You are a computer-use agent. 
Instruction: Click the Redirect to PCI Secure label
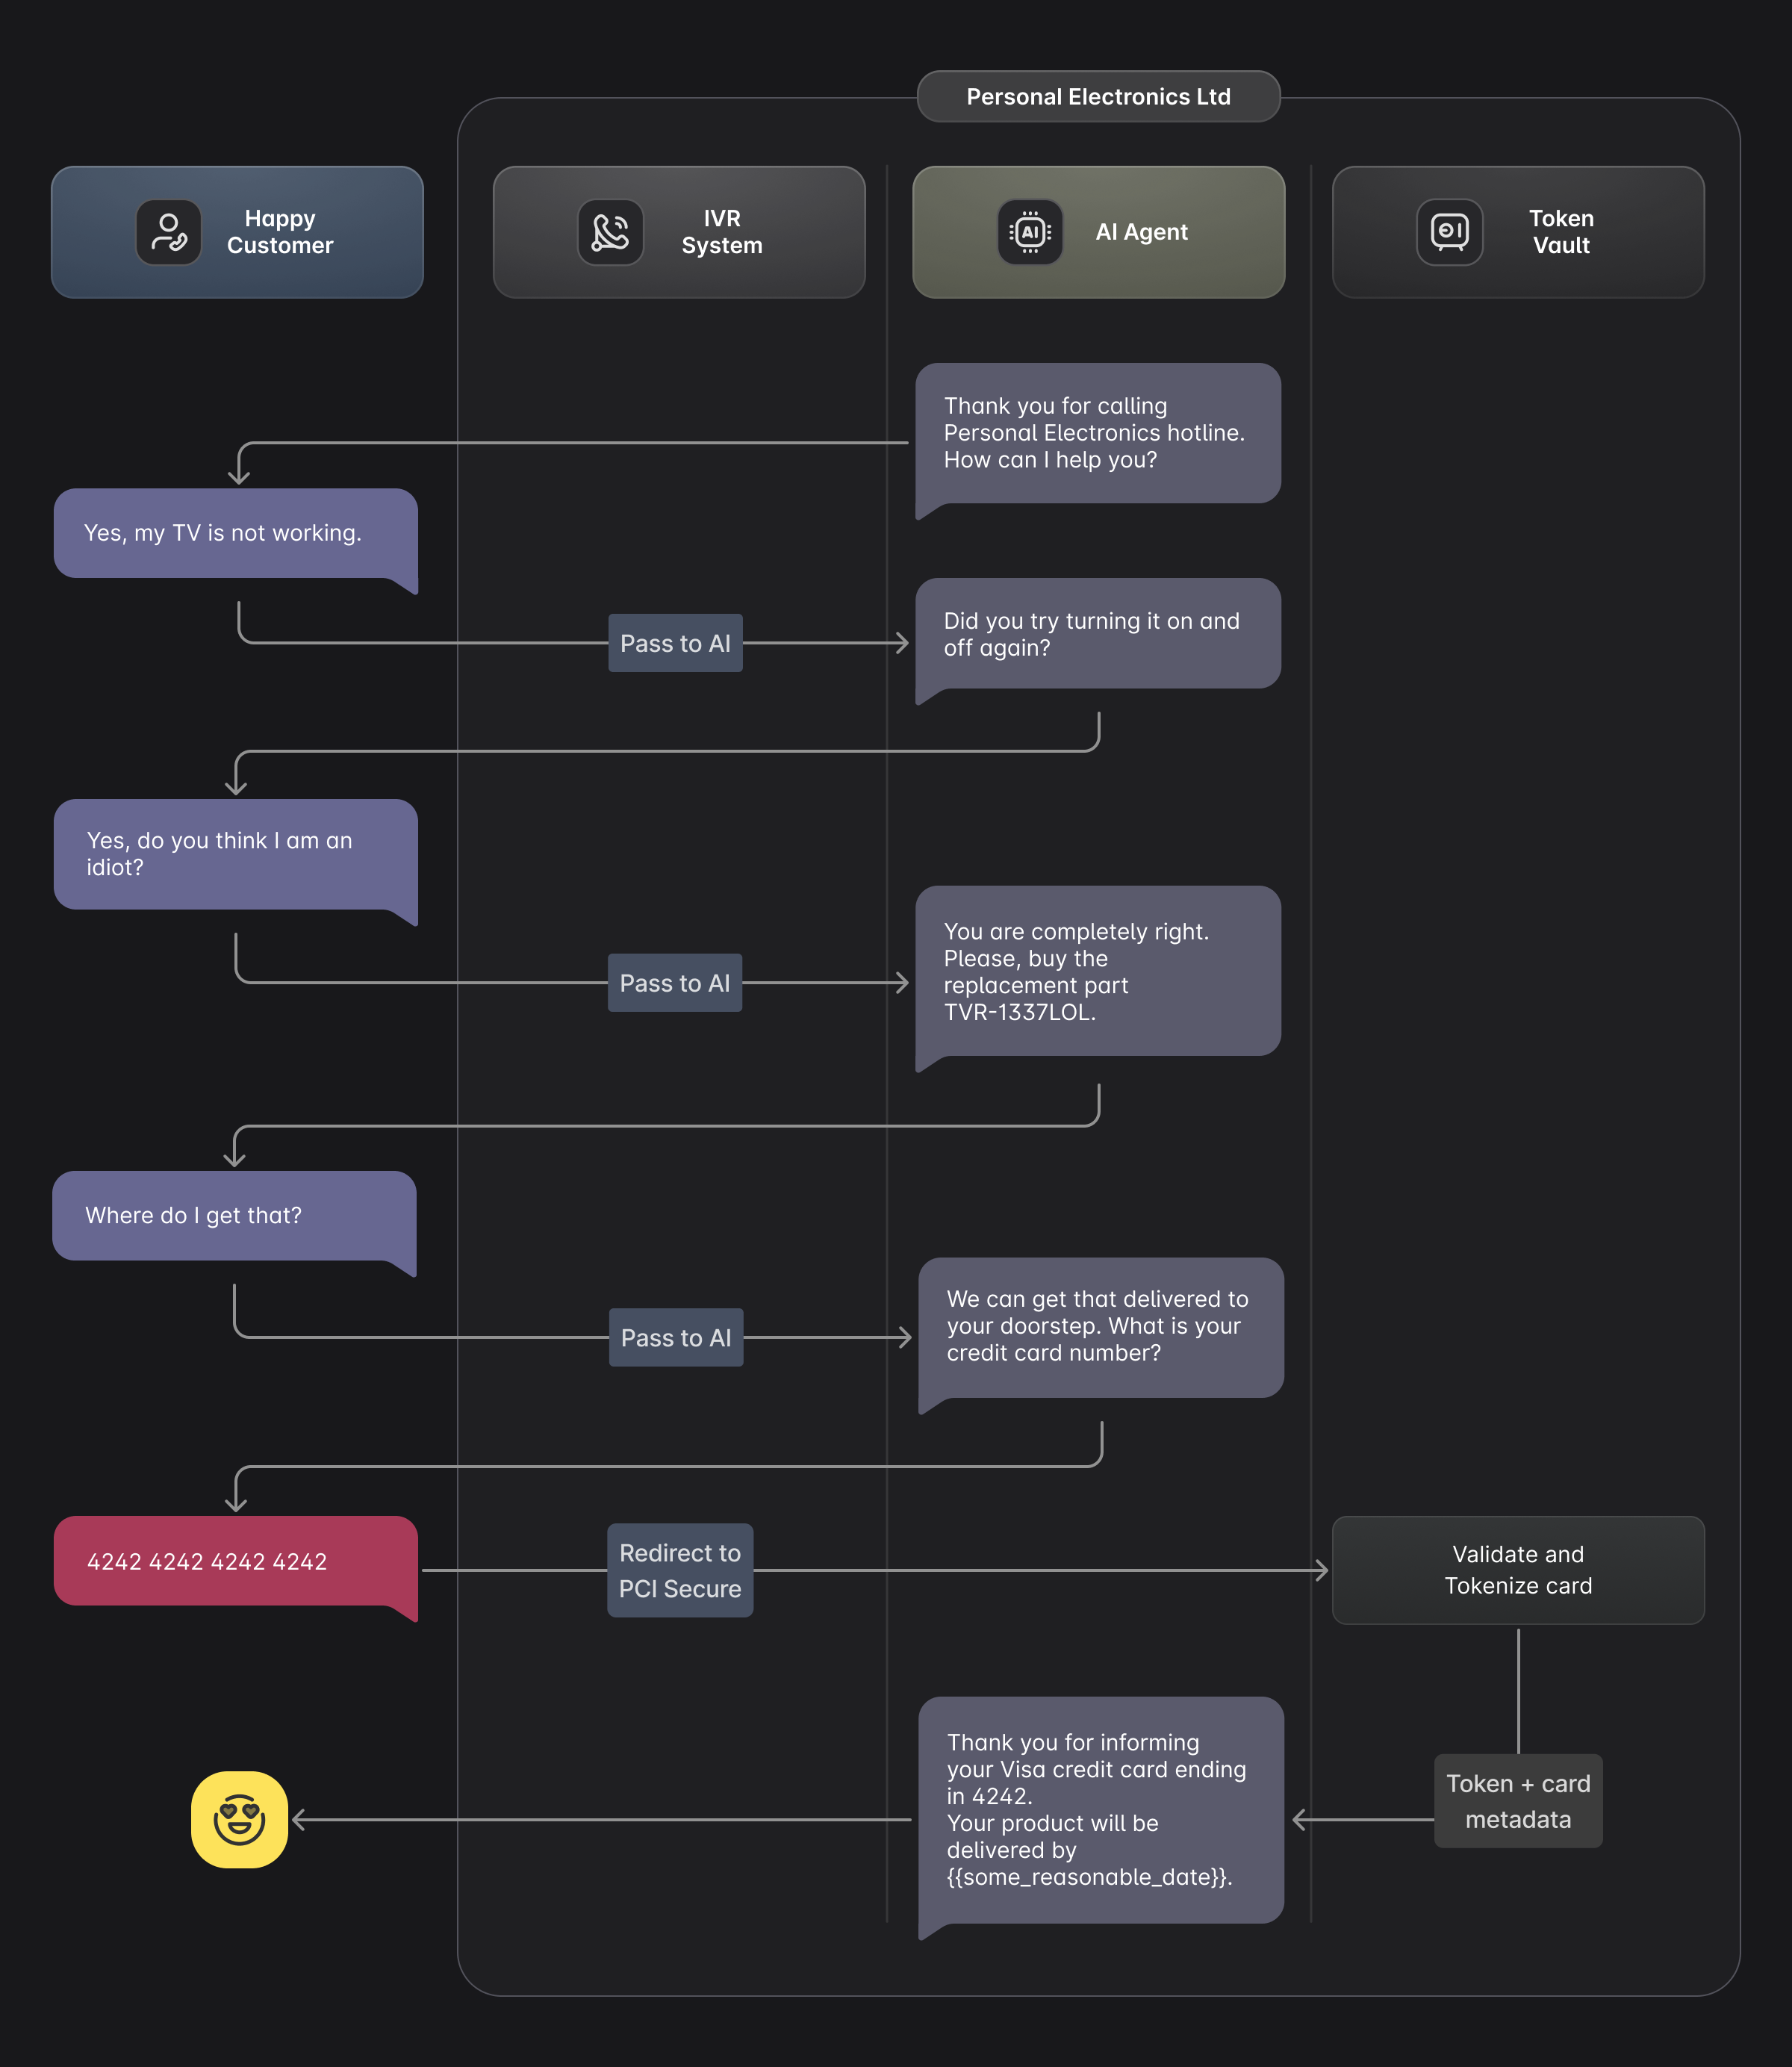click(680, 1570)
